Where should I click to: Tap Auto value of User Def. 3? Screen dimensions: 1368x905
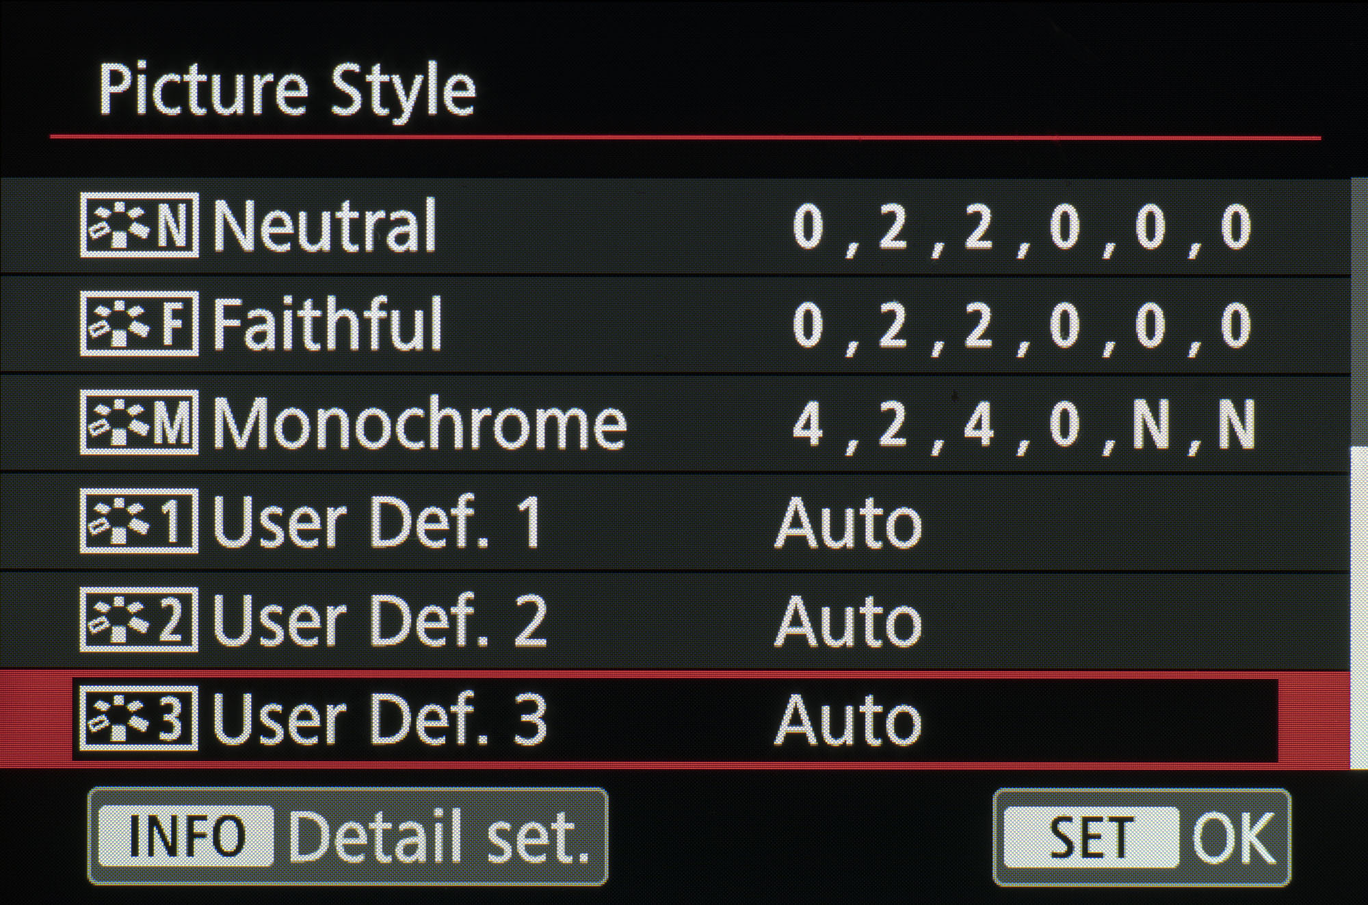click(x=848, y=720)
